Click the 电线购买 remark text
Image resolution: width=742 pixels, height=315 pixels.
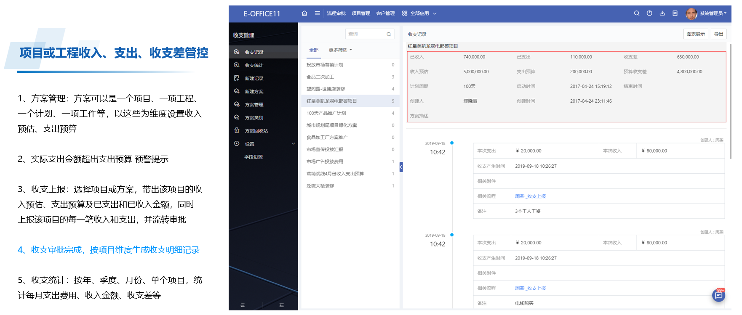(524, 303)
